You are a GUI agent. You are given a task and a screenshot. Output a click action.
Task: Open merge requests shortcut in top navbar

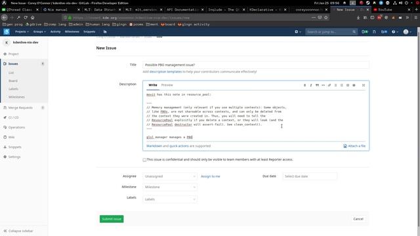coord(374,32)
